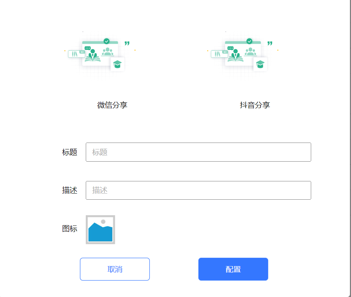Click green checkmark badge on 微信分享 image

coord(107,41)
